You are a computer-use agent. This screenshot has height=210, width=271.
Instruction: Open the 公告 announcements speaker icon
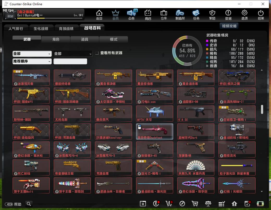pos(132,15)
